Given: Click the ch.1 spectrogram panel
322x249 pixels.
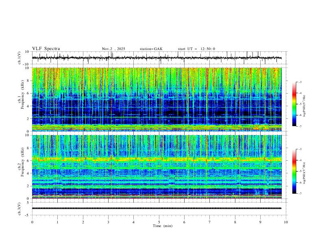Looking at the screenshot, I should pyautogui.click(x=157, y=99).
